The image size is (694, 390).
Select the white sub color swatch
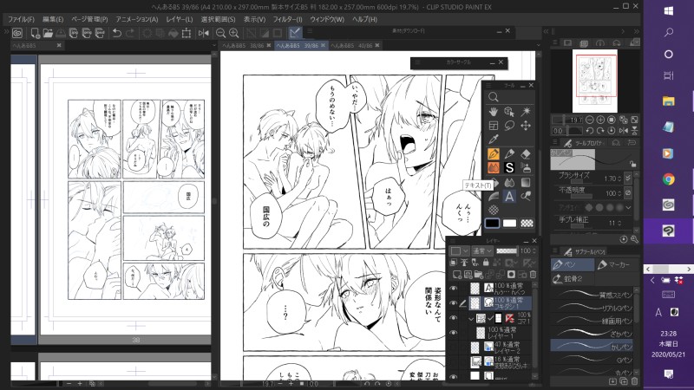coord(509,224)
